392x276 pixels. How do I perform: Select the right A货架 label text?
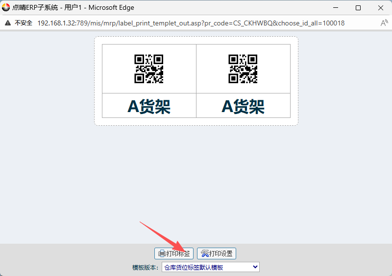tap(243, 106)
